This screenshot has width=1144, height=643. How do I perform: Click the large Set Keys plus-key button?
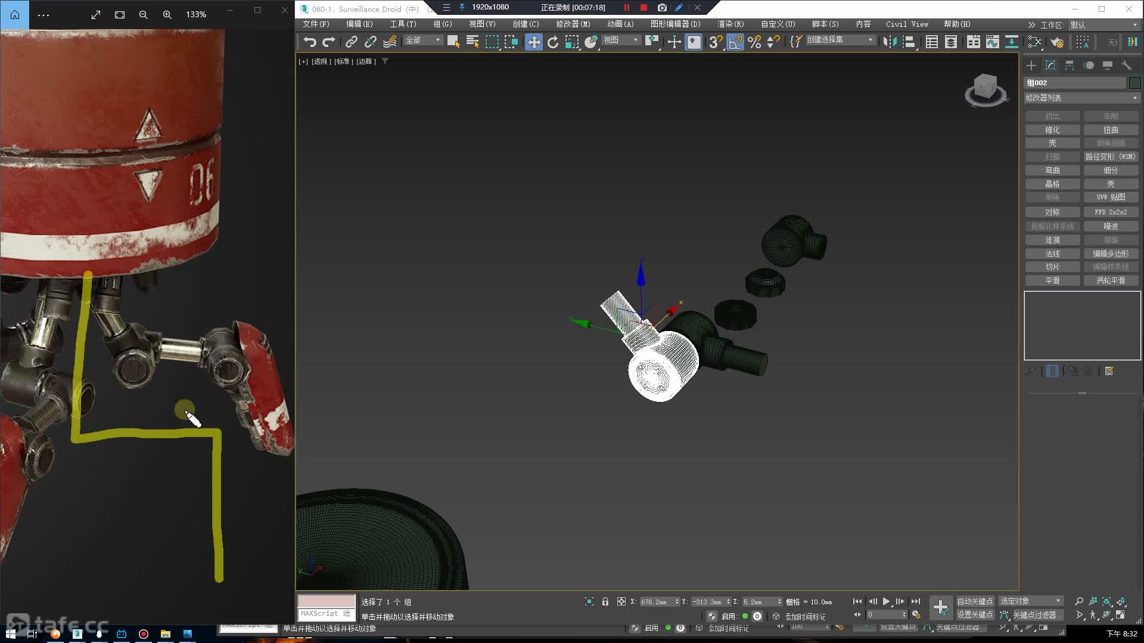tap(941, 608)
